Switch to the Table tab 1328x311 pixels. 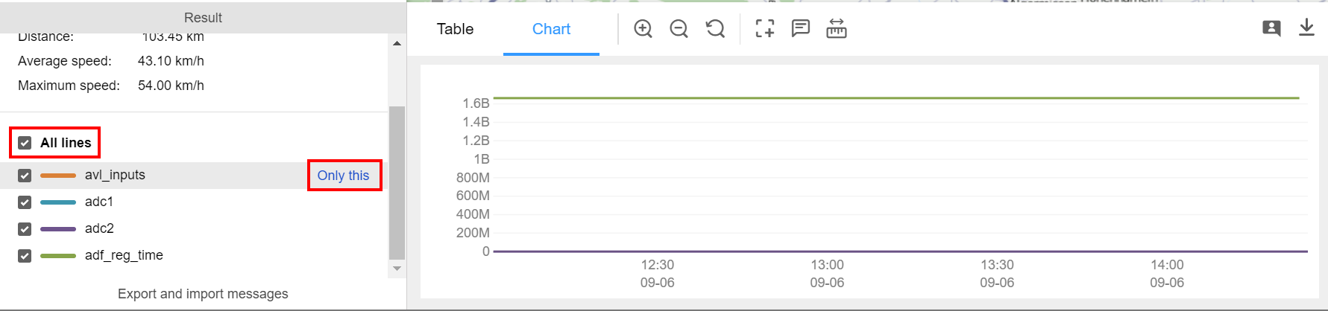coord(455,29)
